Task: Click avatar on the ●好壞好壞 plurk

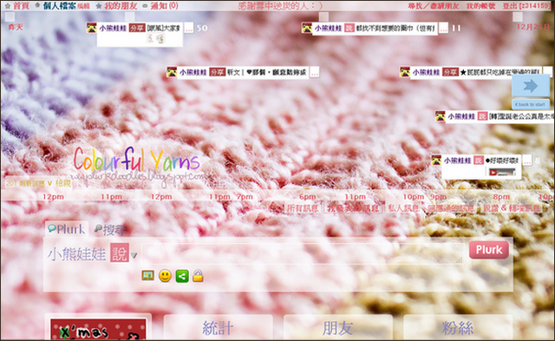Action: (x=436, y=161)
